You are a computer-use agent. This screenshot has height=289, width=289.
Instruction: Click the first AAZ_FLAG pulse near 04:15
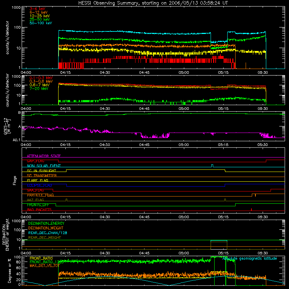tap(66, 200)
